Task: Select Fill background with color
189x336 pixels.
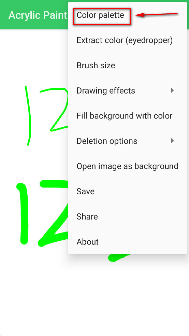Action: tap(127, 116)
